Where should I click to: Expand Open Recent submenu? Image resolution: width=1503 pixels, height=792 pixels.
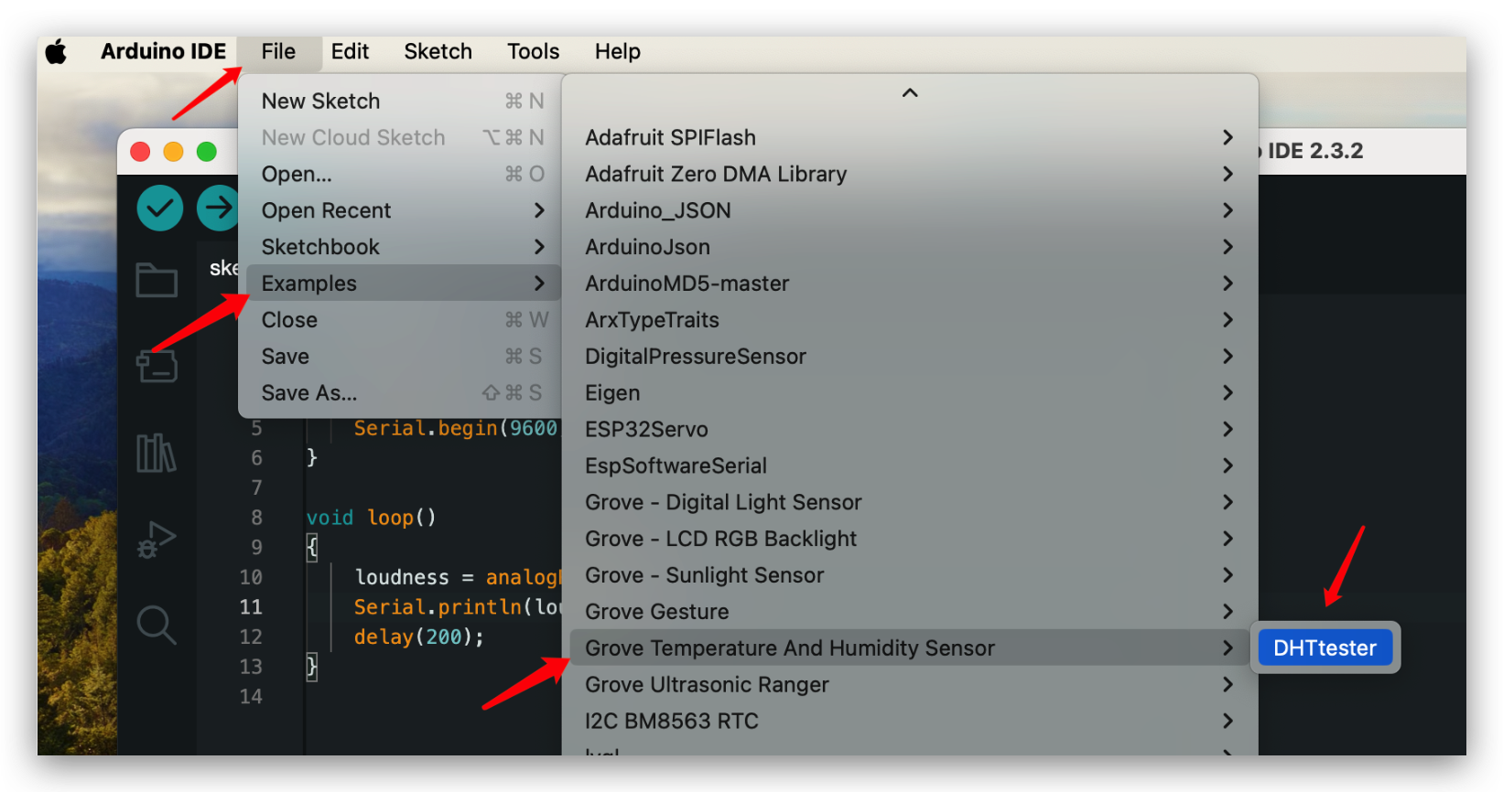click(401, 210)
